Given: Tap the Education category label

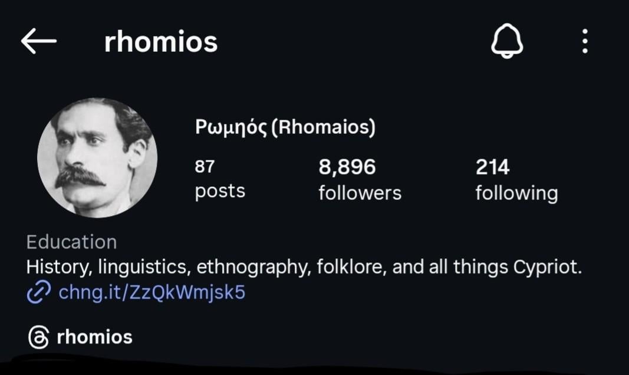Looking at the screenshot, I should [71, 242].
